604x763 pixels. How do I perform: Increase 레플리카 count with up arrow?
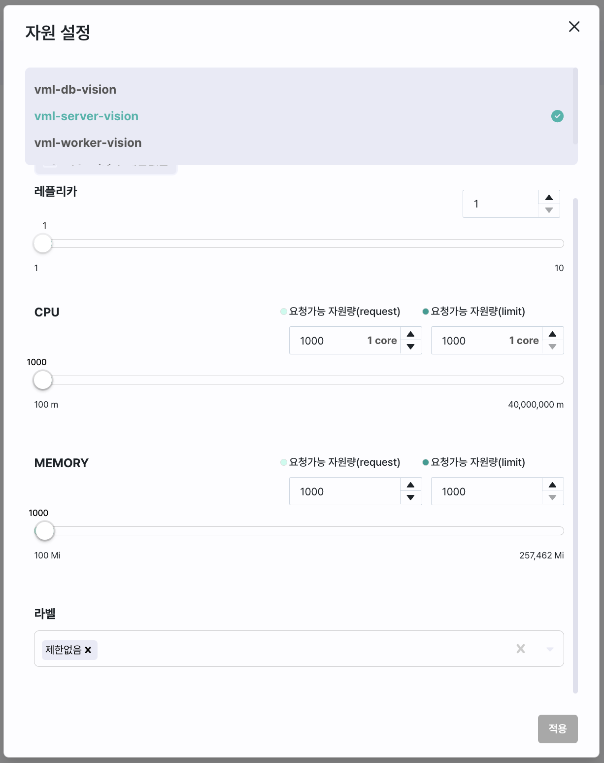pos(549,197)
